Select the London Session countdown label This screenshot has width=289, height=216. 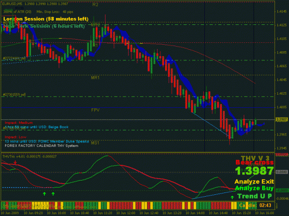click(46, 19)
